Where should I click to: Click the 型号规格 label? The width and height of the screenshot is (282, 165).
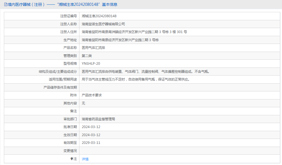pyautogui.click(x=70, y=64)
